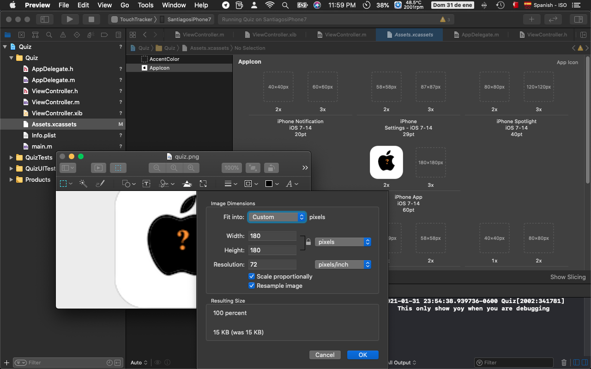591x369 pixels.
Task: Open the Auto variables view selector
Action: (139, 363)
